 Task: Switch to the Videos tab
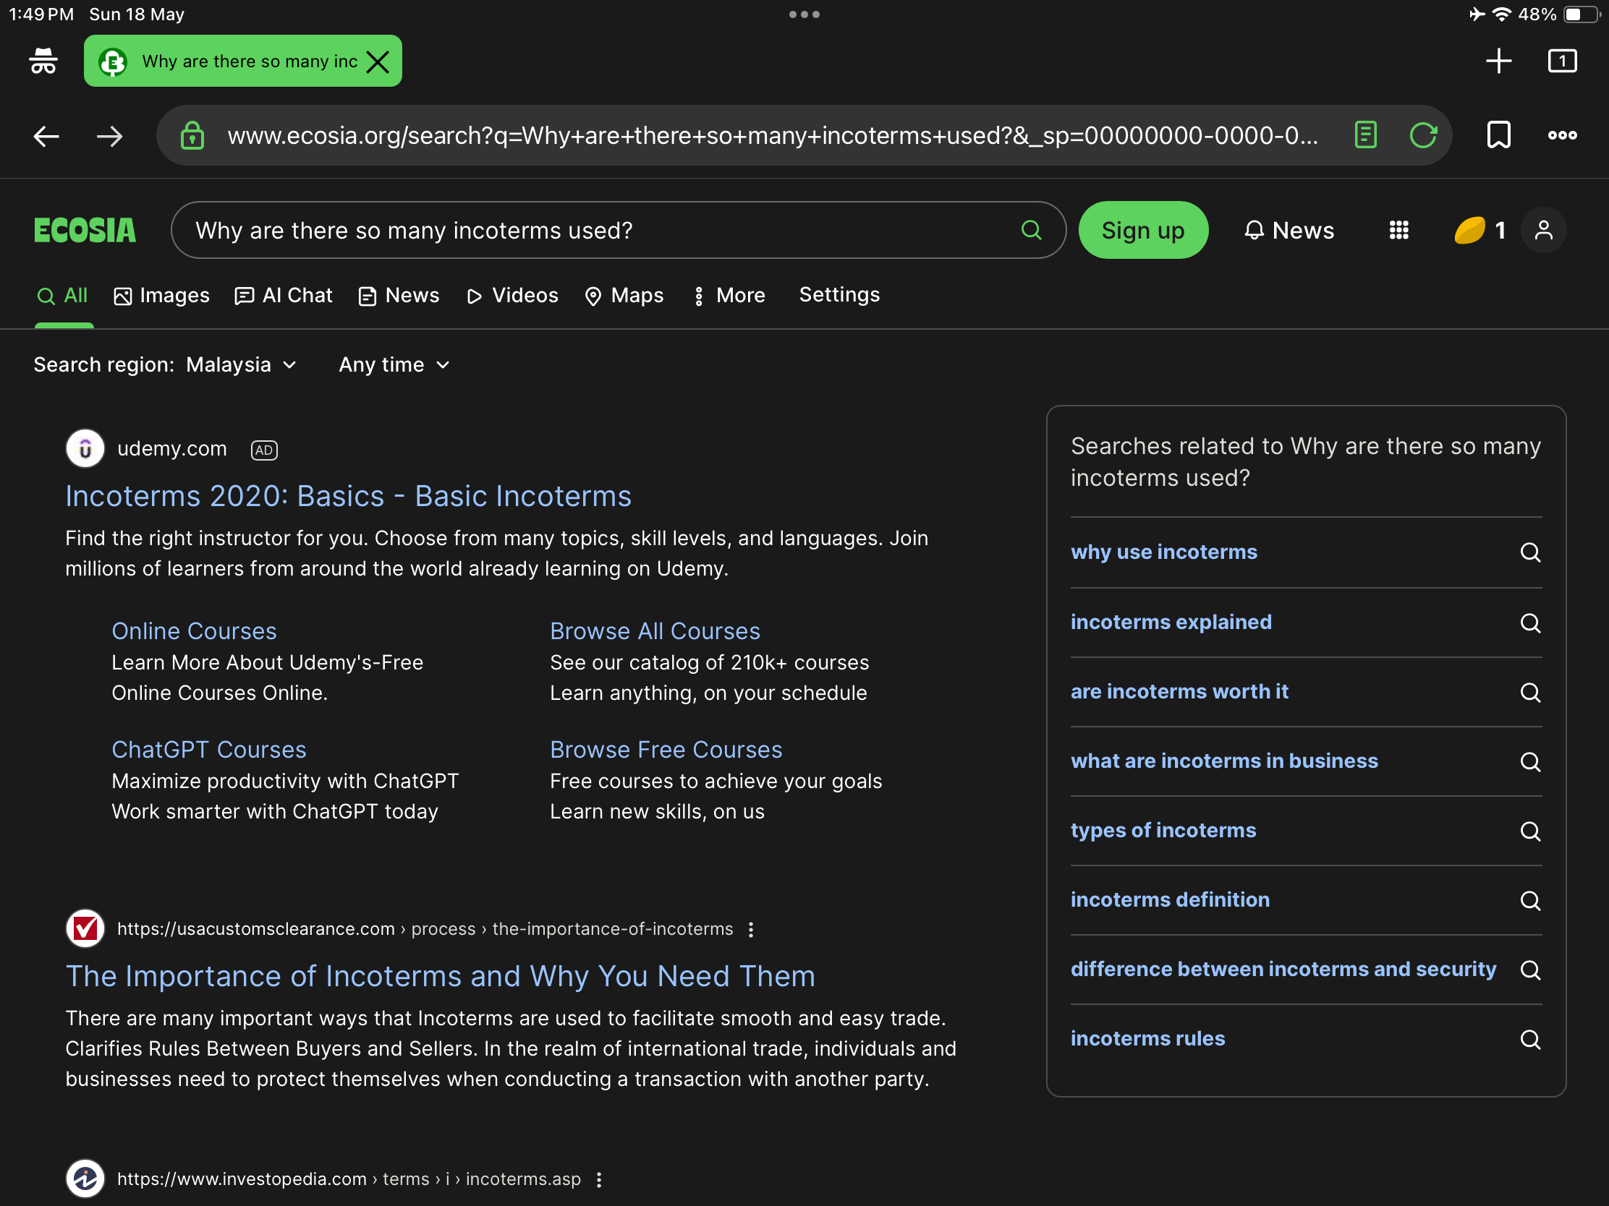[x=512, y=296]
